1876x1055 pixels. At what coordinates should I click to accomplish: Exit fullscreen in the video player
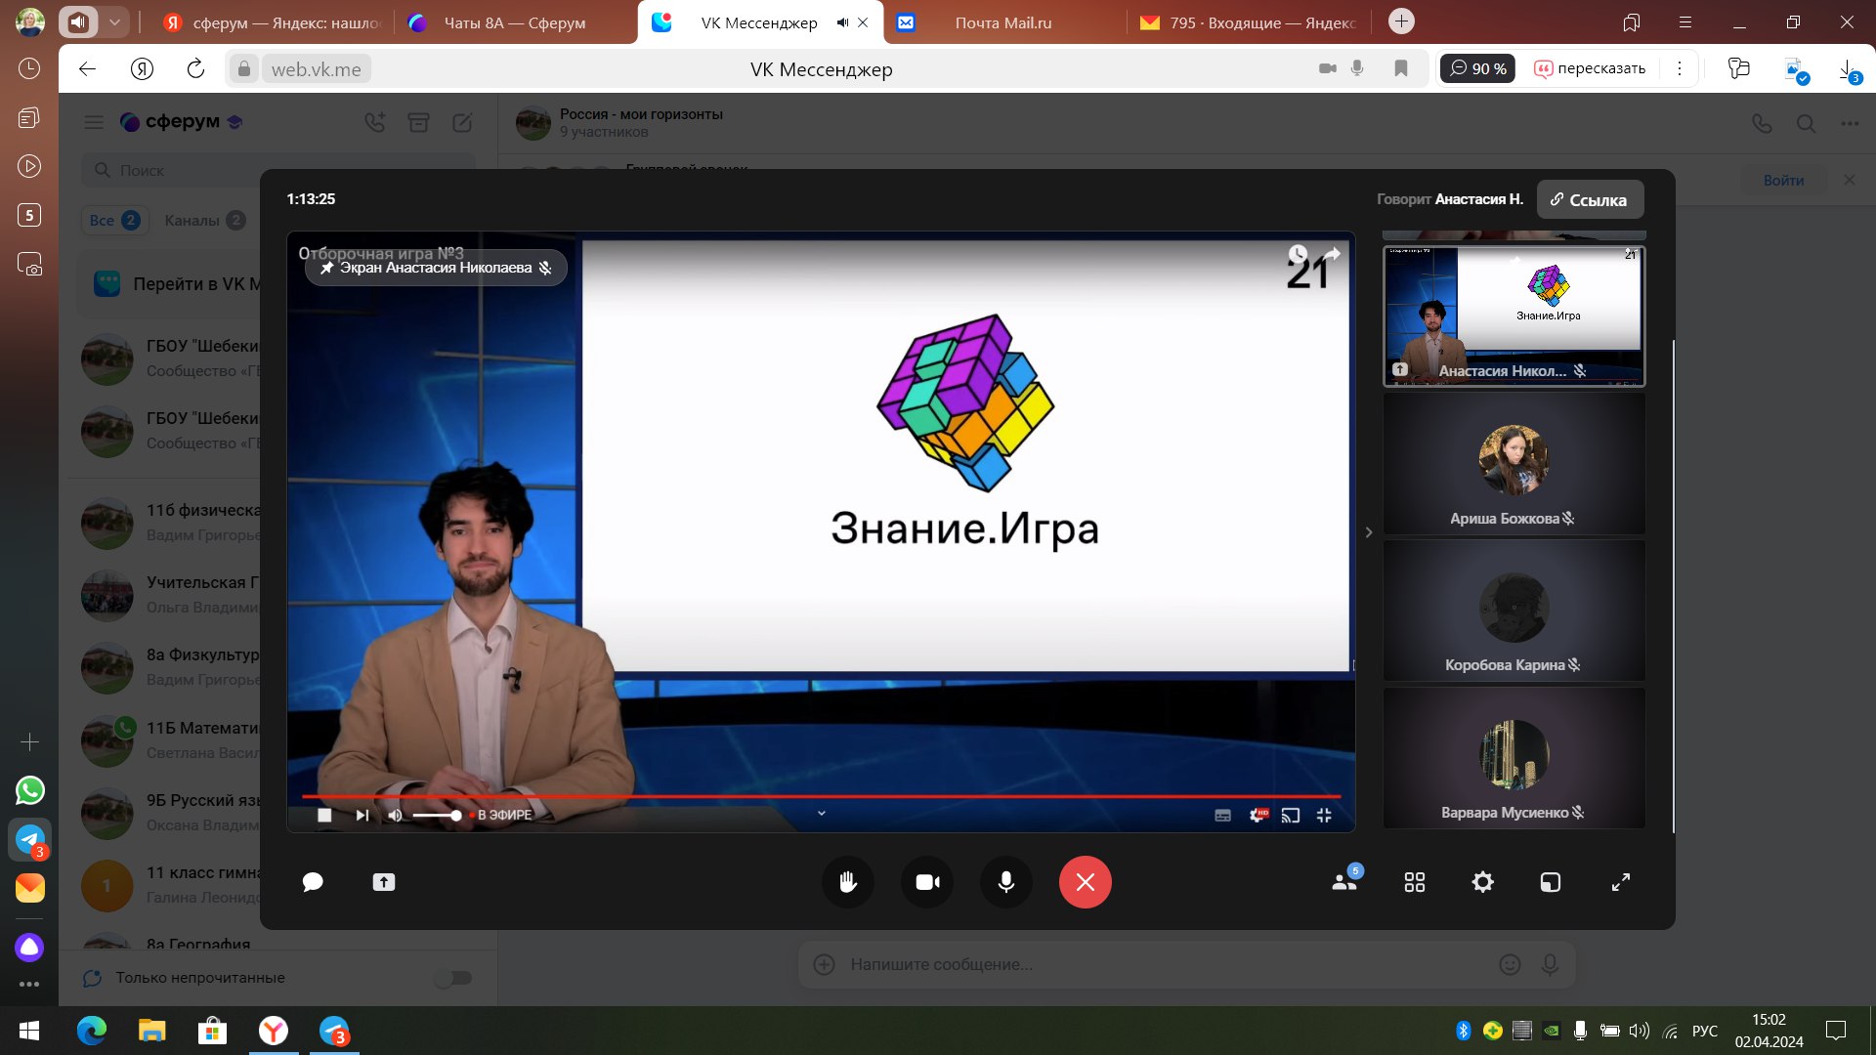[1324, 815]
